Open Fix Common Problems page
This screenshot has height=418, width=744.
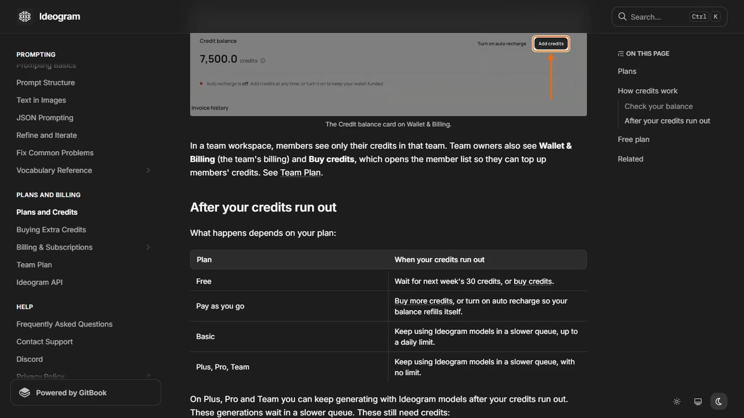click(55, 153)
